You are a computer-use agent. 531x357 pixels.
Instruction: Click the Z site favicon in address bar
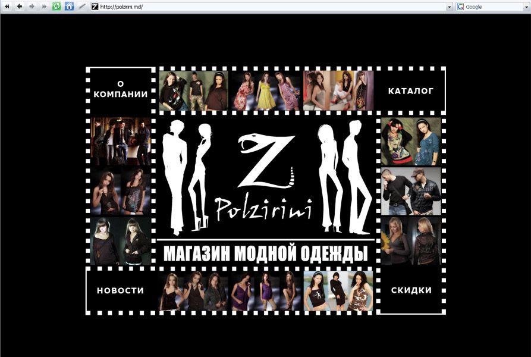tap(95, 7)
